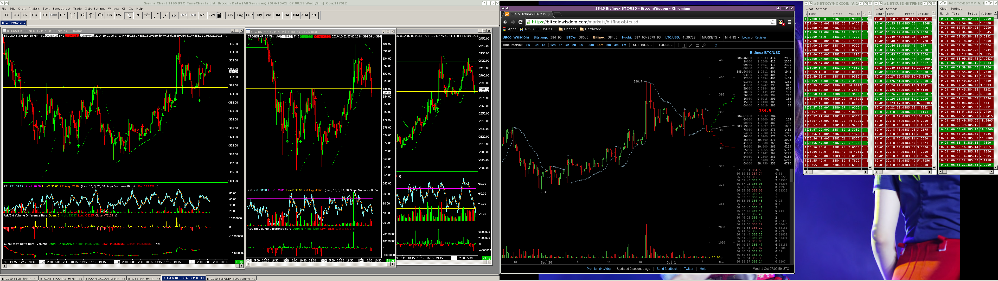Select the 30m time interval link

[x=590, y=45]
